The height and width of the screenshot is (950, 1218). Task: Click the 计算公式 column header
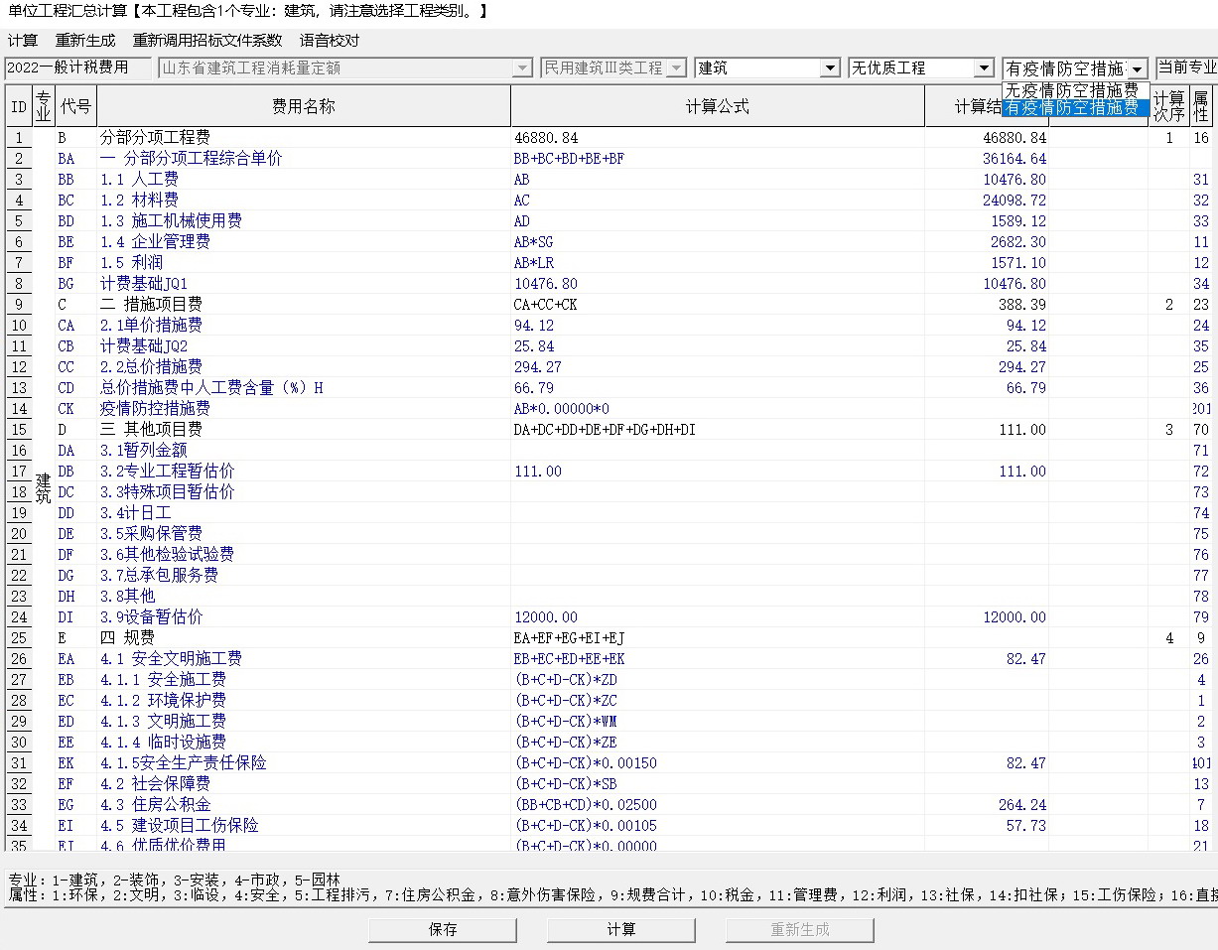click(x=718, y=106)
